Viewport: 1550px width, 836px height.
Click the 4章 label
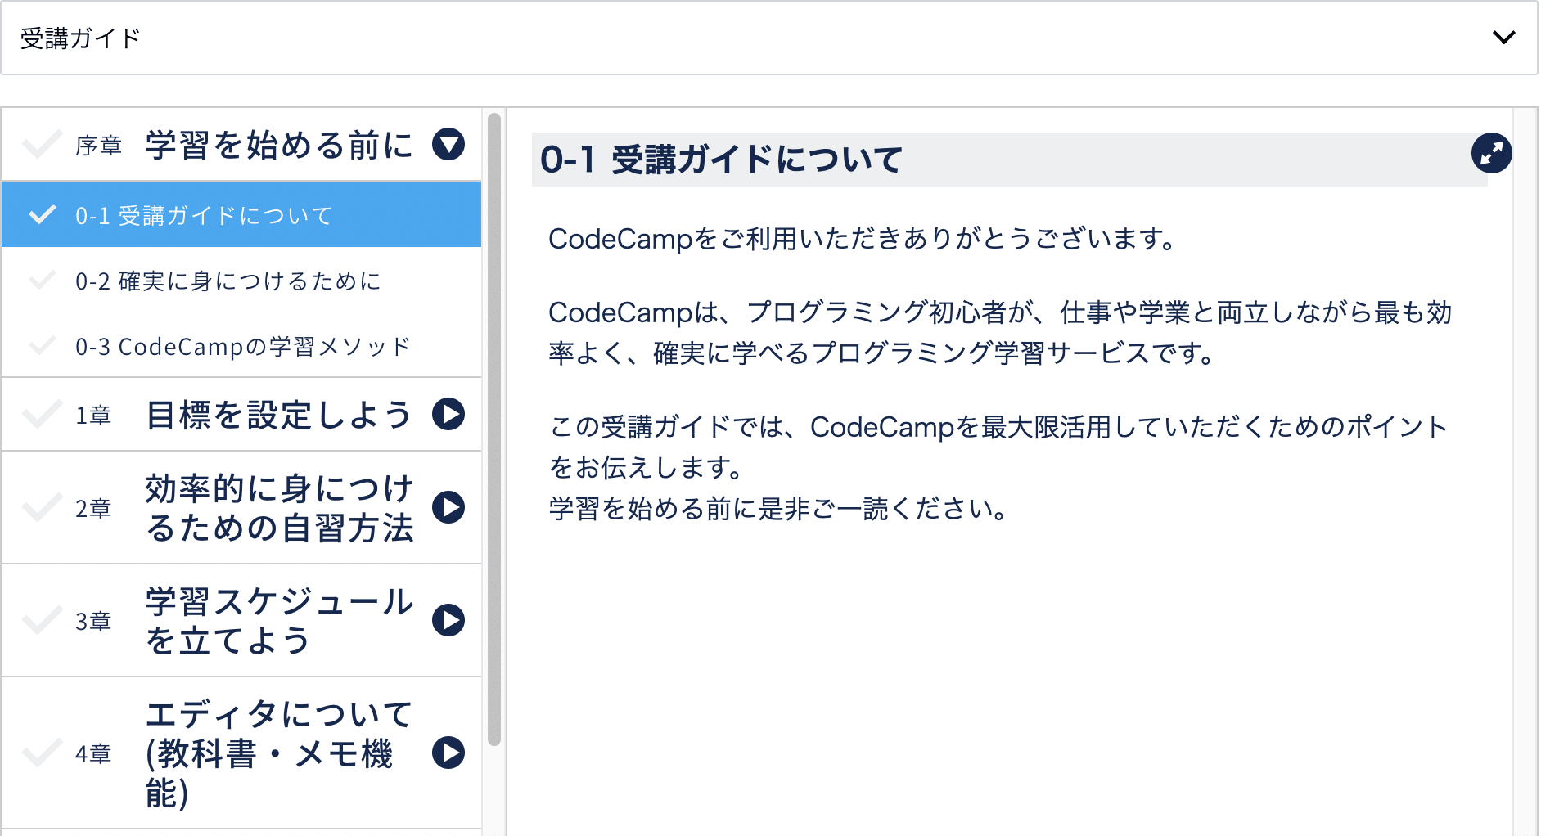pyautogui.click(x=93, y=753)
